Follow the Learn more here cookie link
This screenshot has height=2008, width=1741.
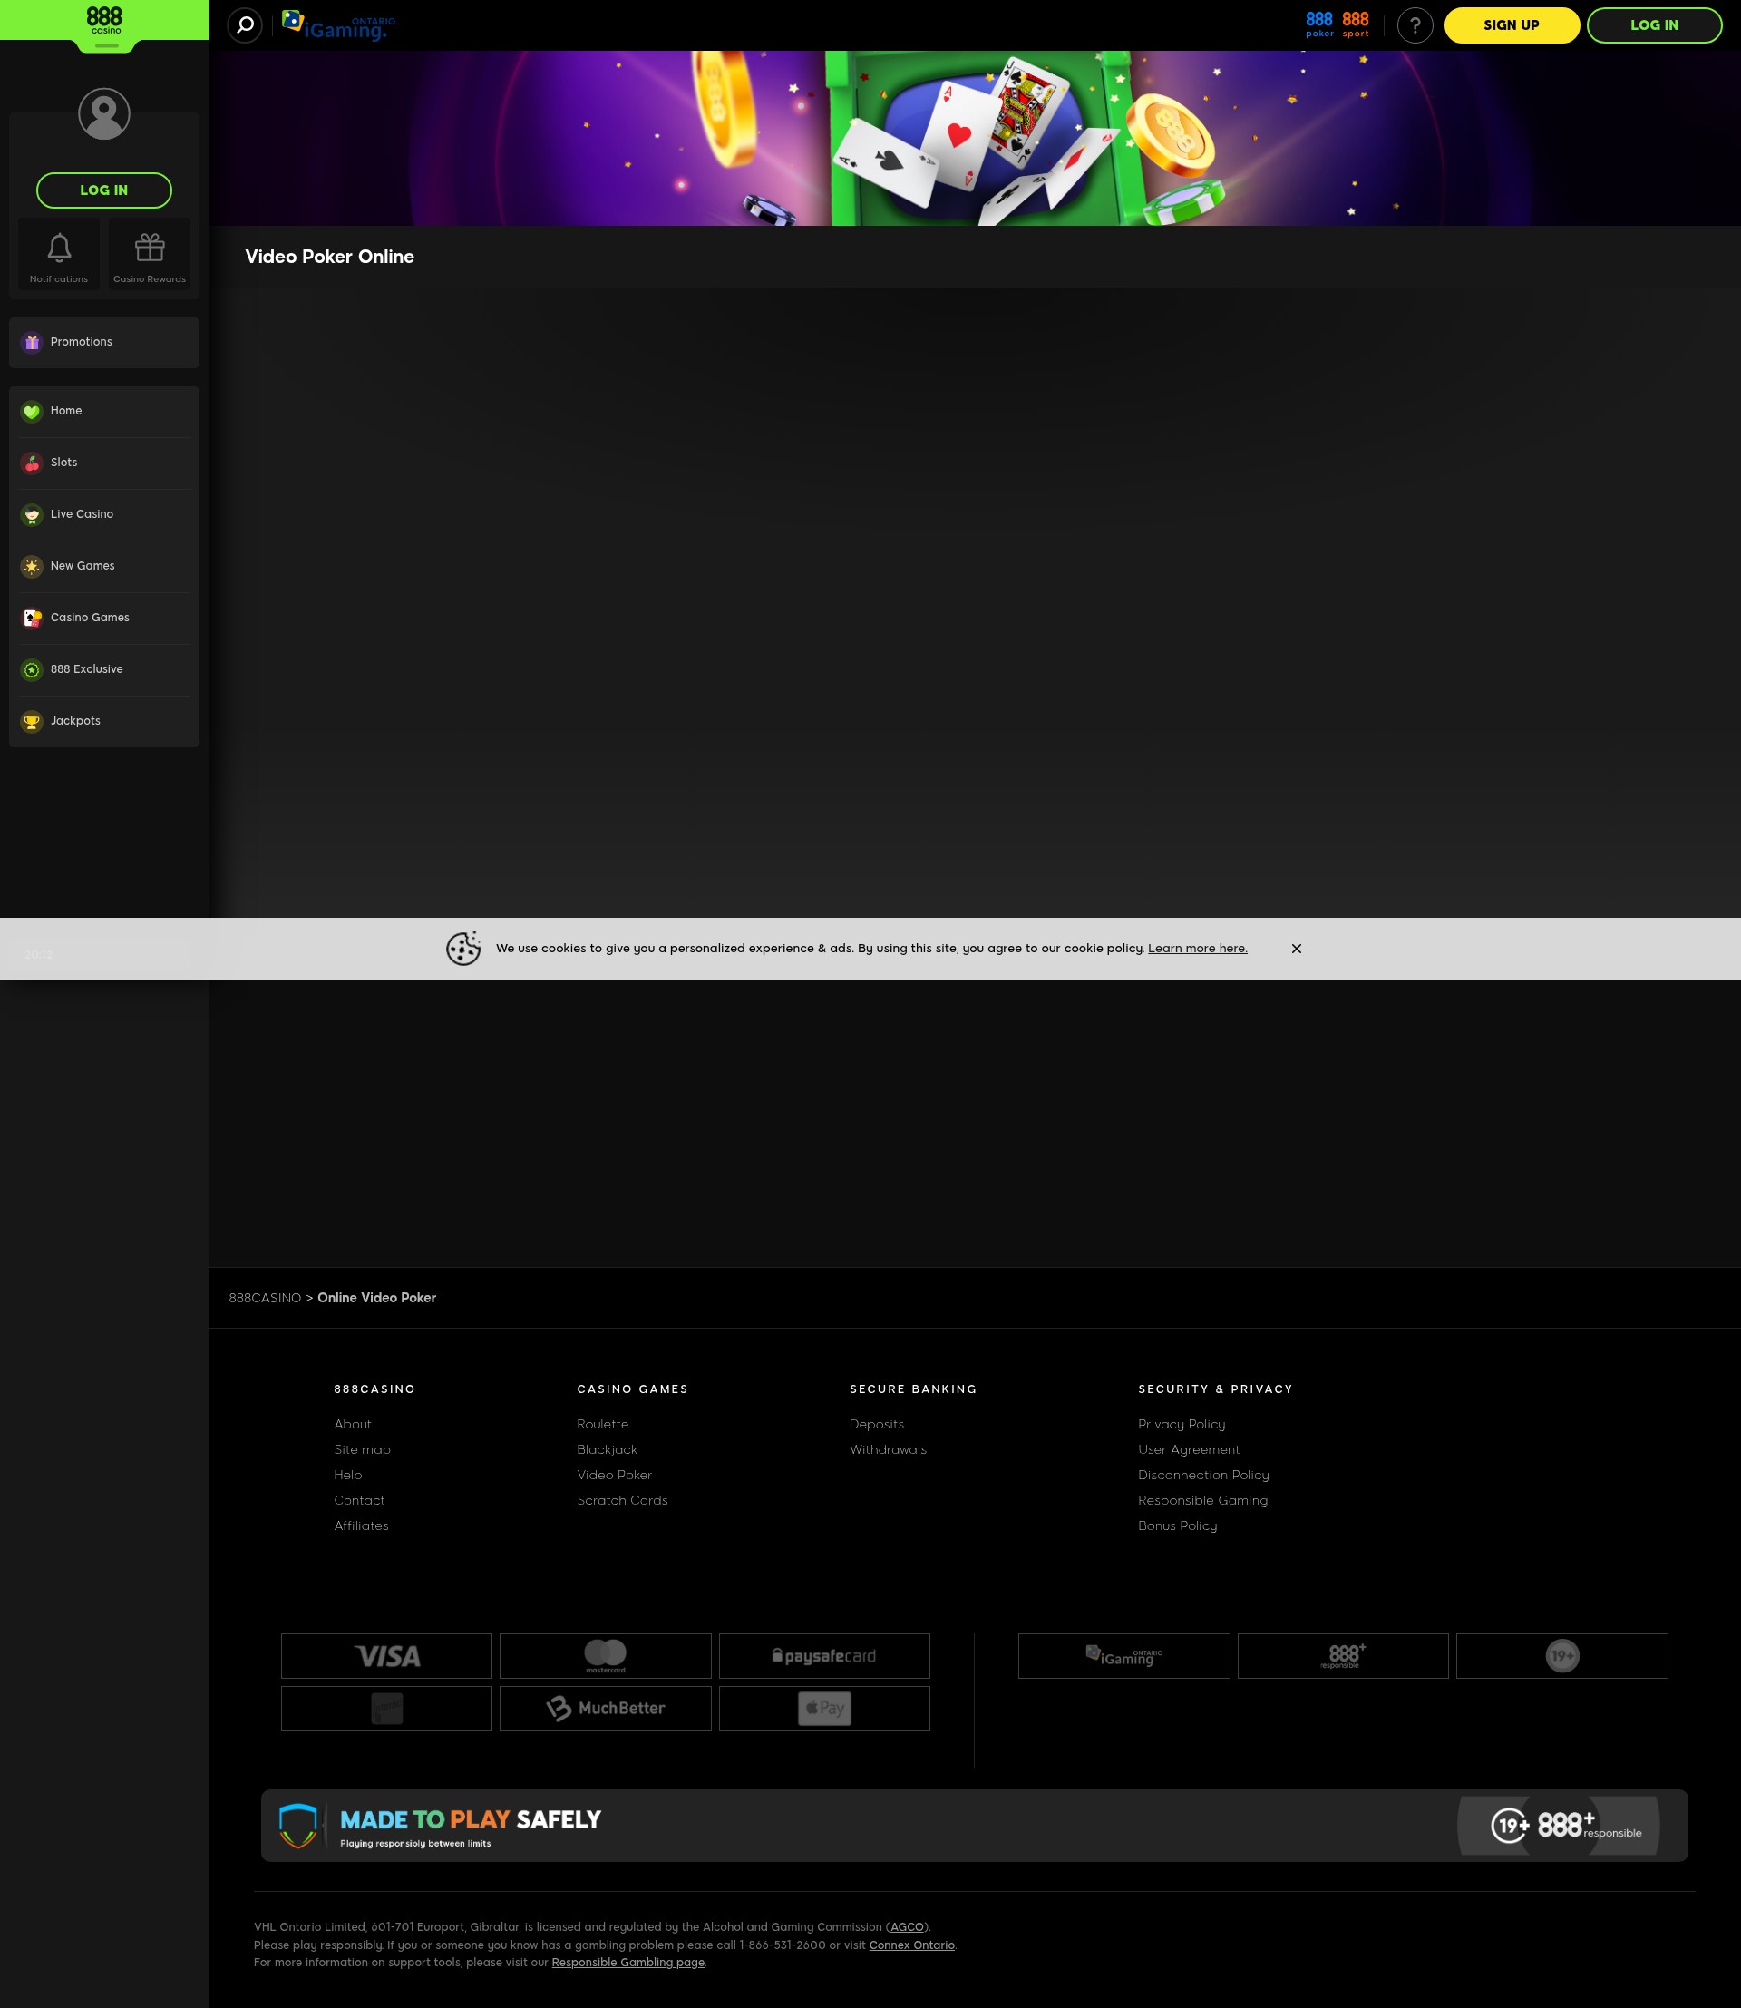pos(1197,949)
